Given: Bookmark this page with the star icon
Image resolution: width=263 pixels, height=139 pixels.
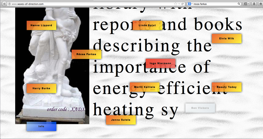Looking at the screenshot, I should [175, 4].
